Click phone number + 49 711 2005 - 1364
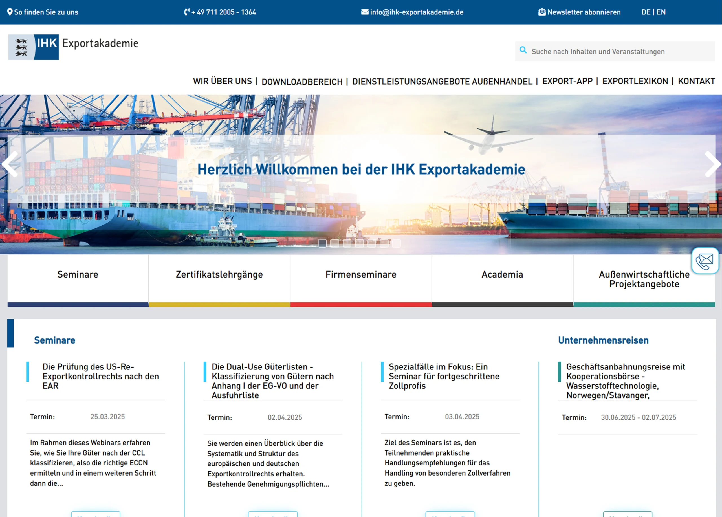This screenshot has height=517, width=722. pos(223,12)
